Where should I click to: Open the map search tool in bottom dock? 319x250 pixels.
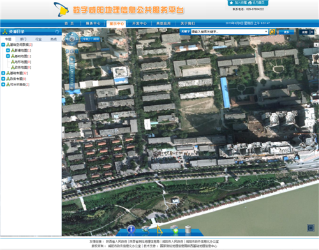[145, 229]
